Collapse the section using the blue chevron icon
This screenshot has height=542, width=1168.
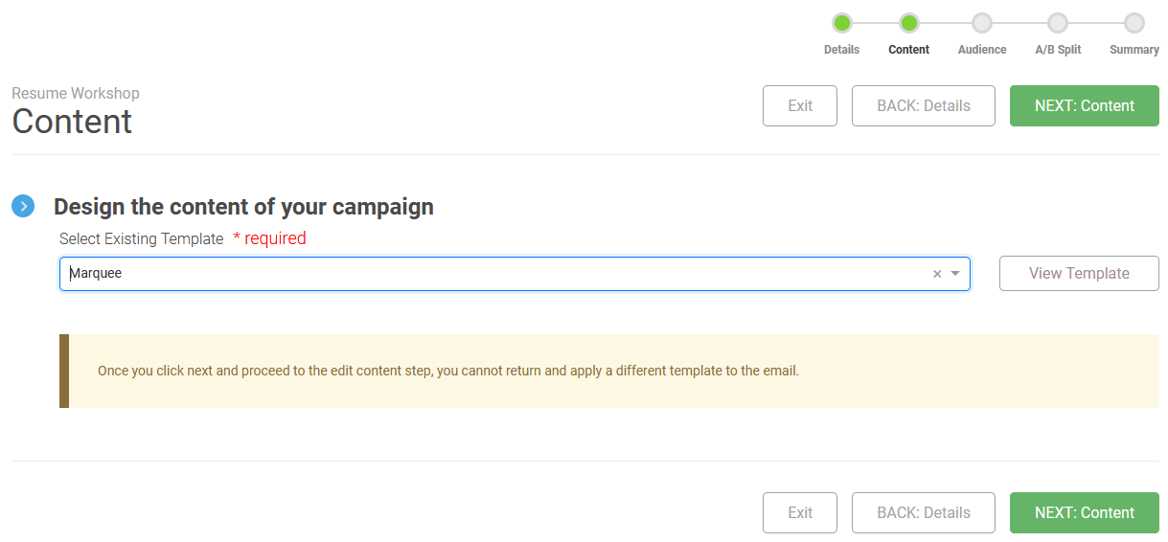click(23, 206)
